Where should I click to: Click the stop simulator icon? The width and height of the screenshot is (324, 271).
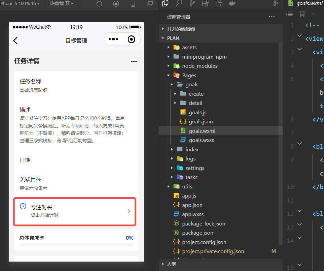click(116, 4)
